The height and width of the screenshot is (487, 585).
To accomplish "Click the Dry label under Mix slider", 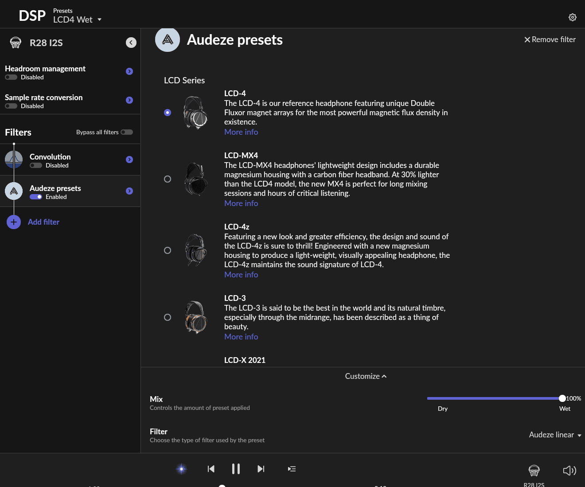I will tap(443, 409).
